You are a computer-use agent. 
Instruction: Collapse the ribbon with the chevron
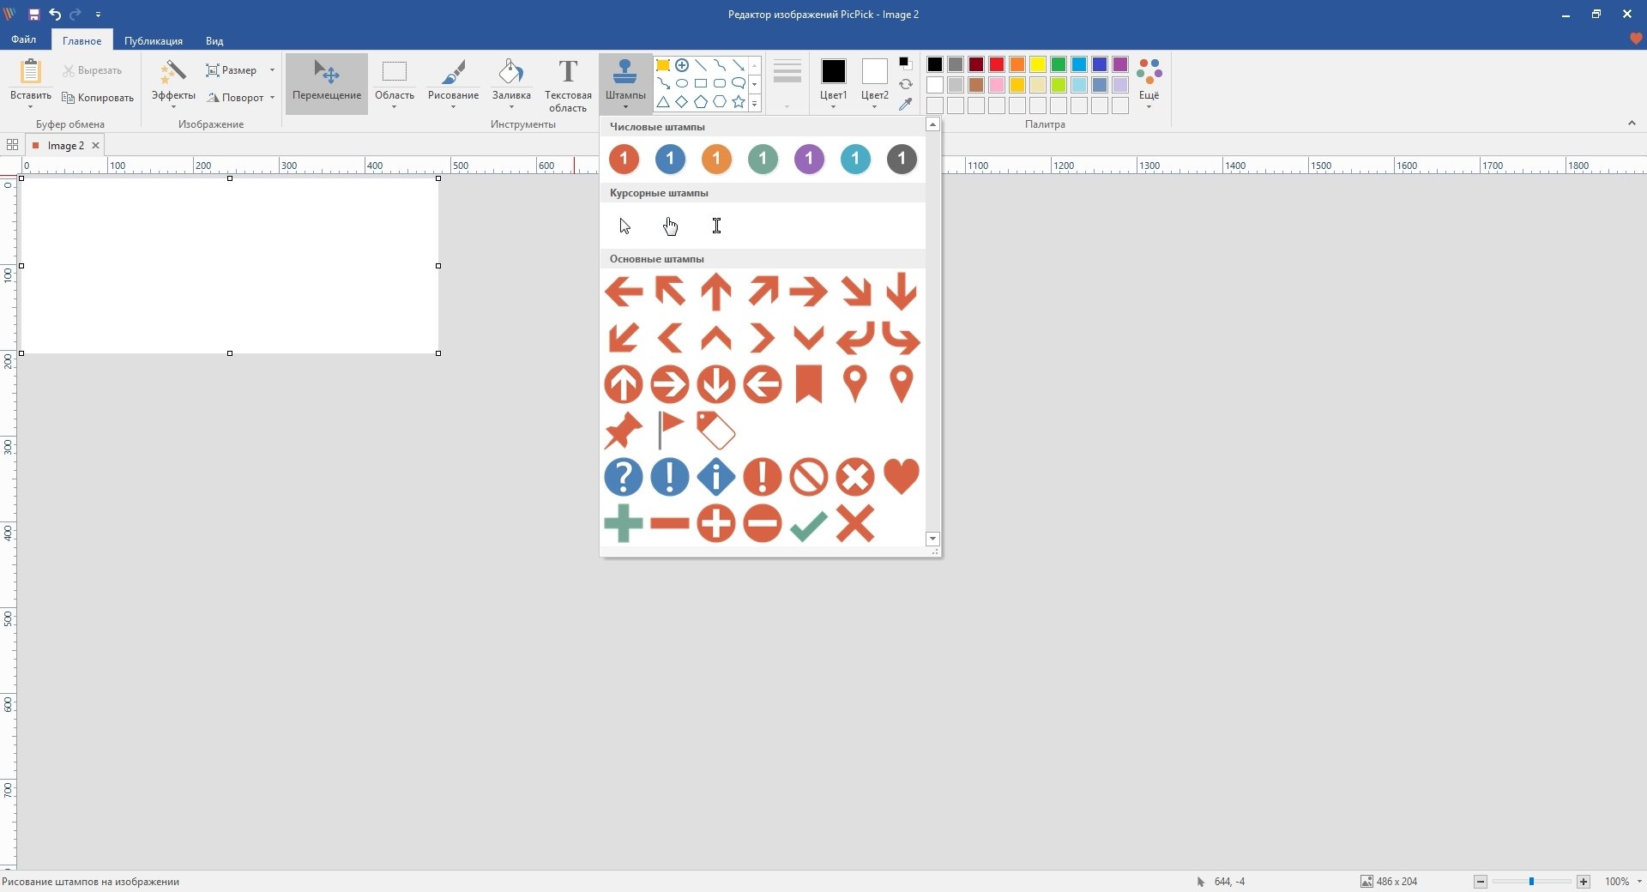tap(1632, 124)
